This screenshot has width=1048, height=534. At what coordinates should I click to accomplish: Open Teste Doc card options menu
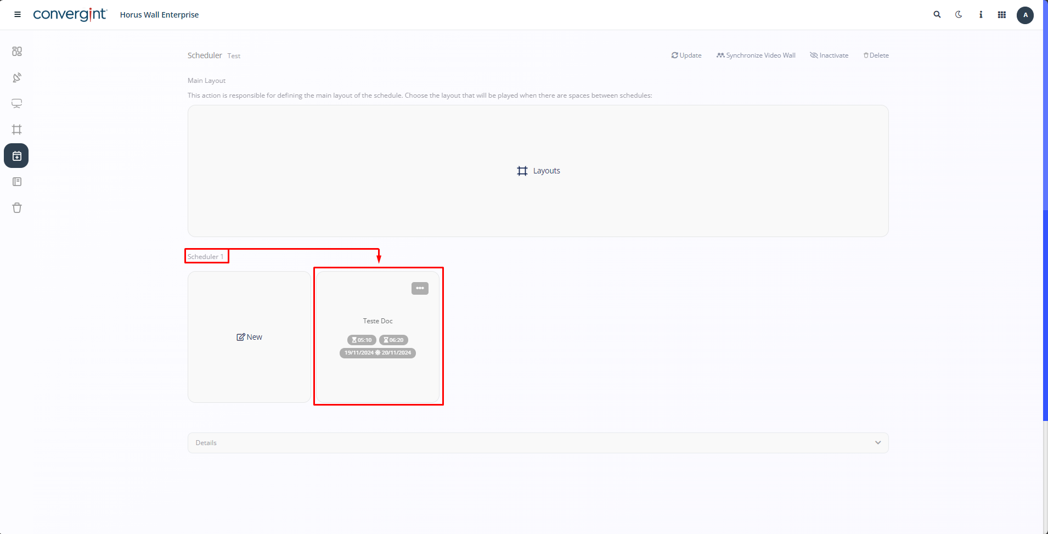[x=420, y=288]
